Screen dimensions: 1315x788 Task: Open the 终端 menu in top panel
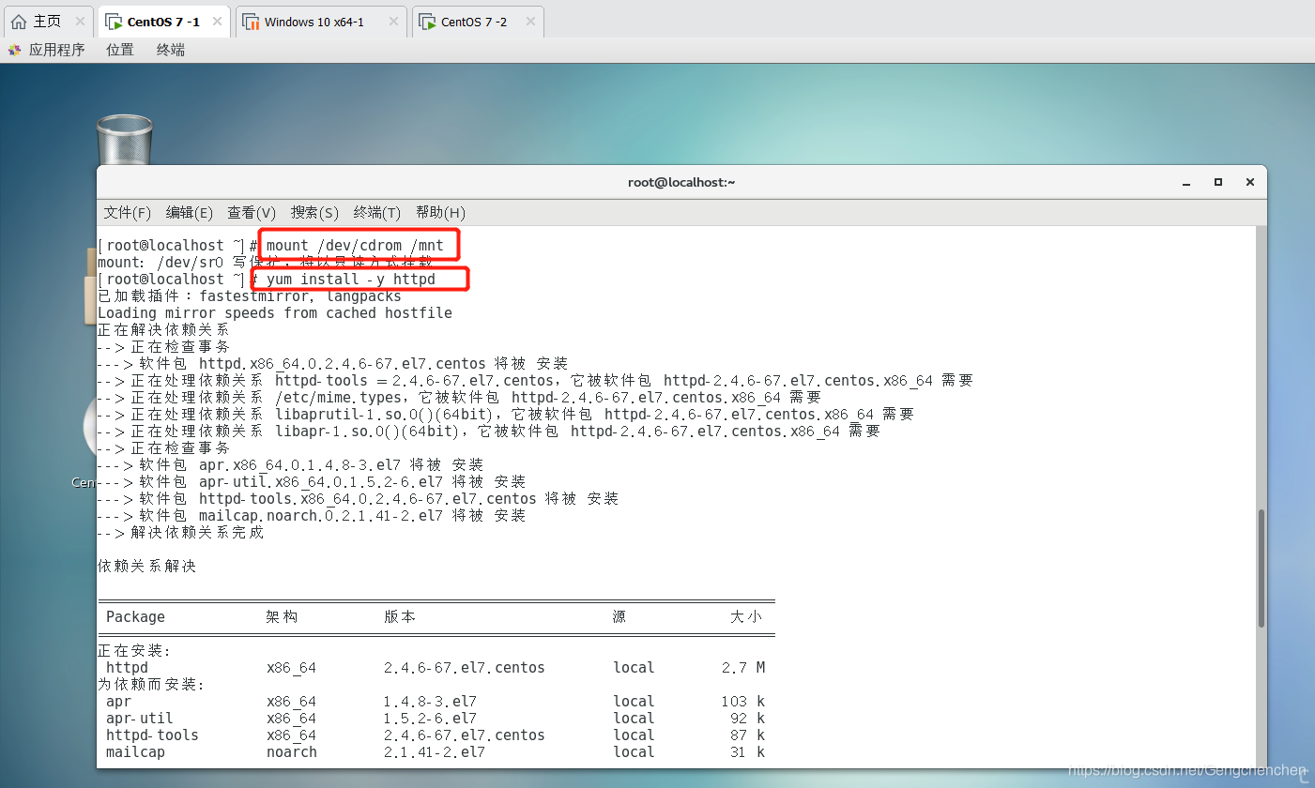[171, 50]
